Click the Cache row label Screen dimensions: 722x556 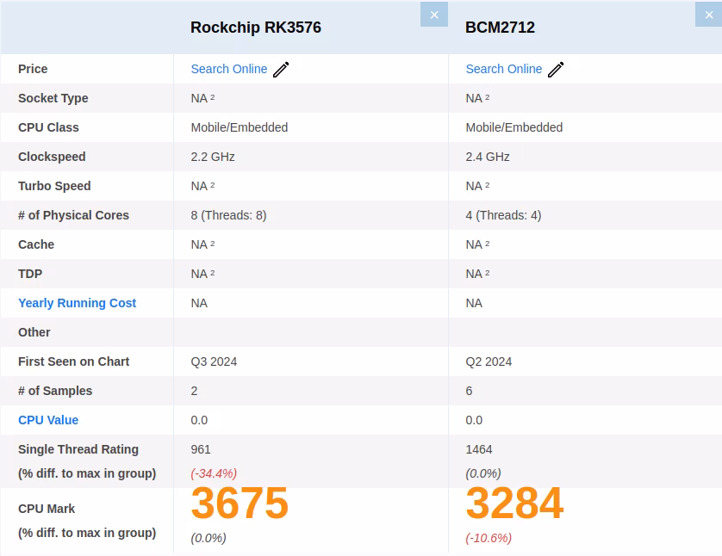[x=36, y=244]
